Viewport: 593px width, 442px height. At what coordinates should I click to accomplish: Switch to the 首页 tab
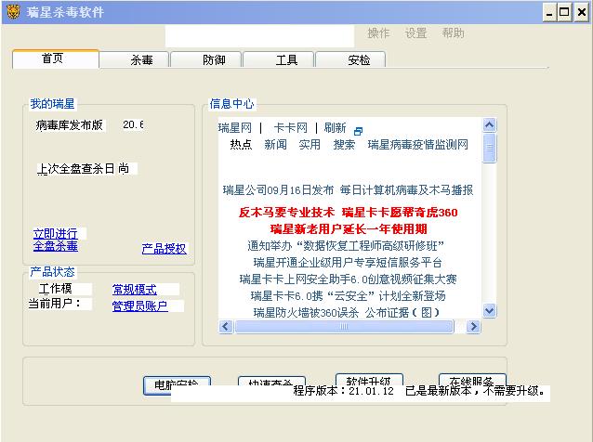tap(55, 58)
